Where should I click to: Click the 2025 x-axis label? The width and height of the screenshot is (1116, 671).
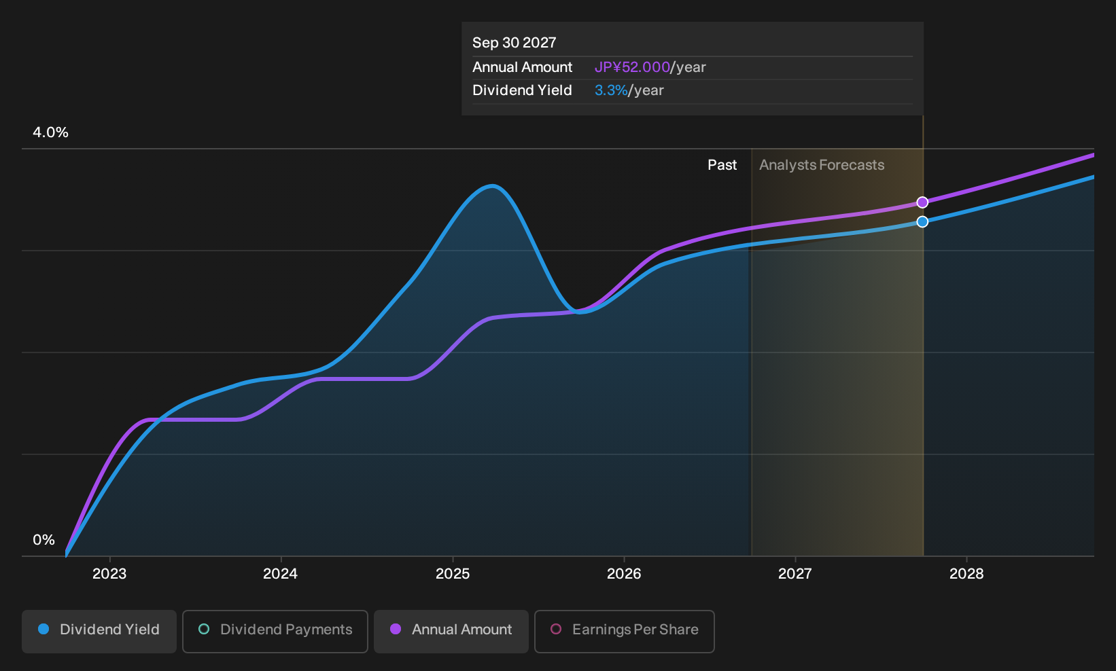453,574
